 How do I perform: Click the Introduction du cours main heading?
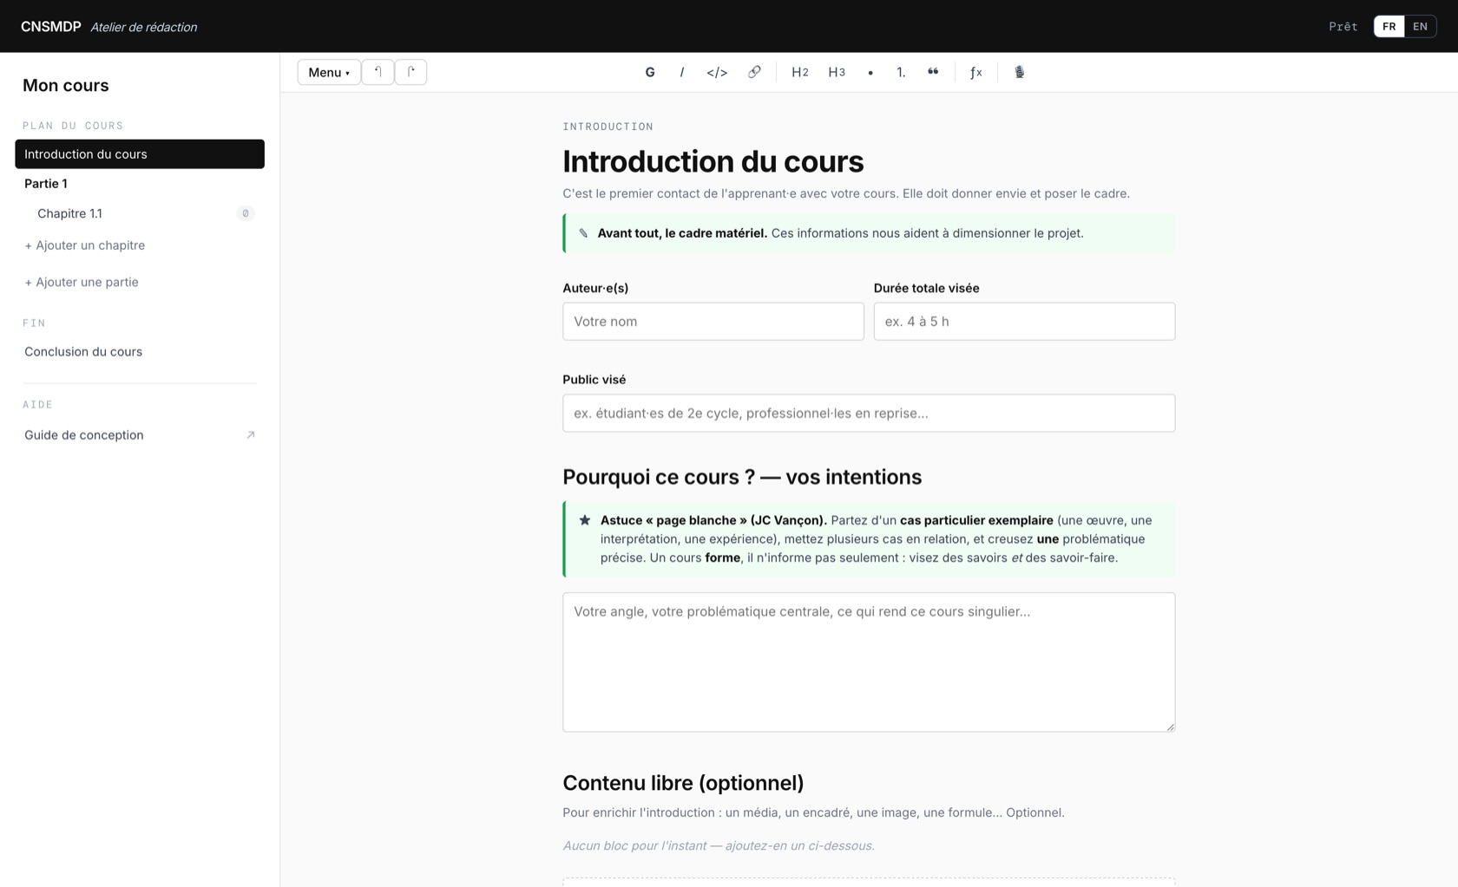tap(713, 161)
